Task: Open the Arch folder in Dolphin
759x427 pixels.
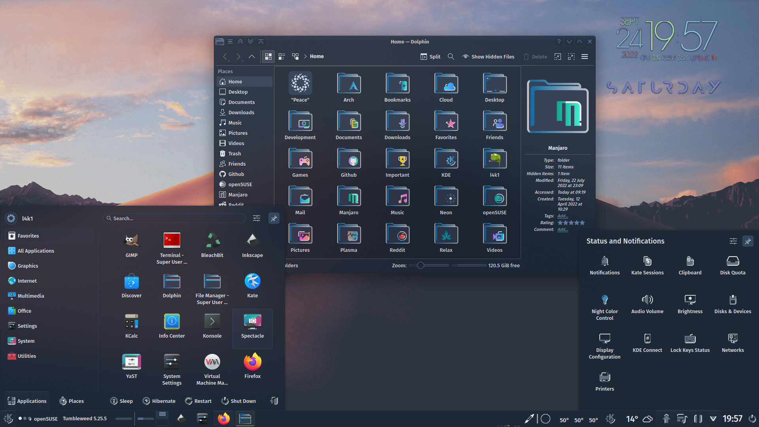Action: coord(349,88)
